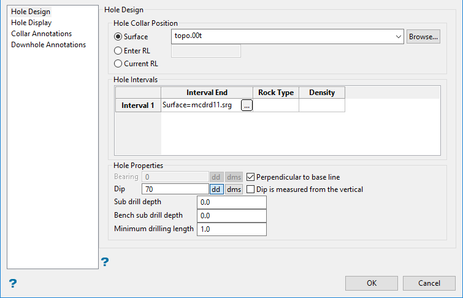This screenshot has width=463, height=298.
Task: Cancel the Hole Design dialog
Action: (x=429, y=283)
